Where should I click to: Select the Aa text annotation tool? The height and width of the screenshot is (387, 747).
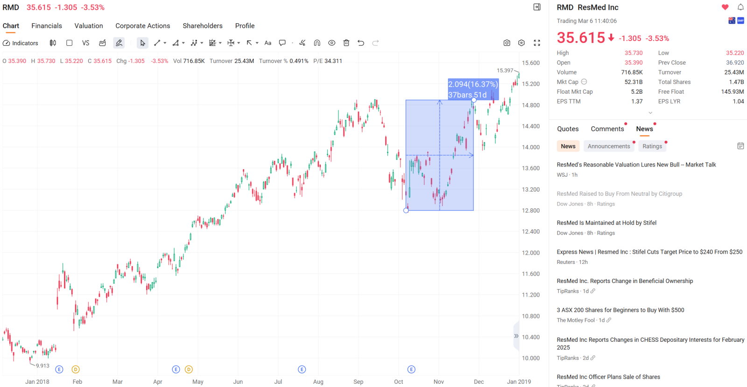pyautogui.click(x=268, y=43)
